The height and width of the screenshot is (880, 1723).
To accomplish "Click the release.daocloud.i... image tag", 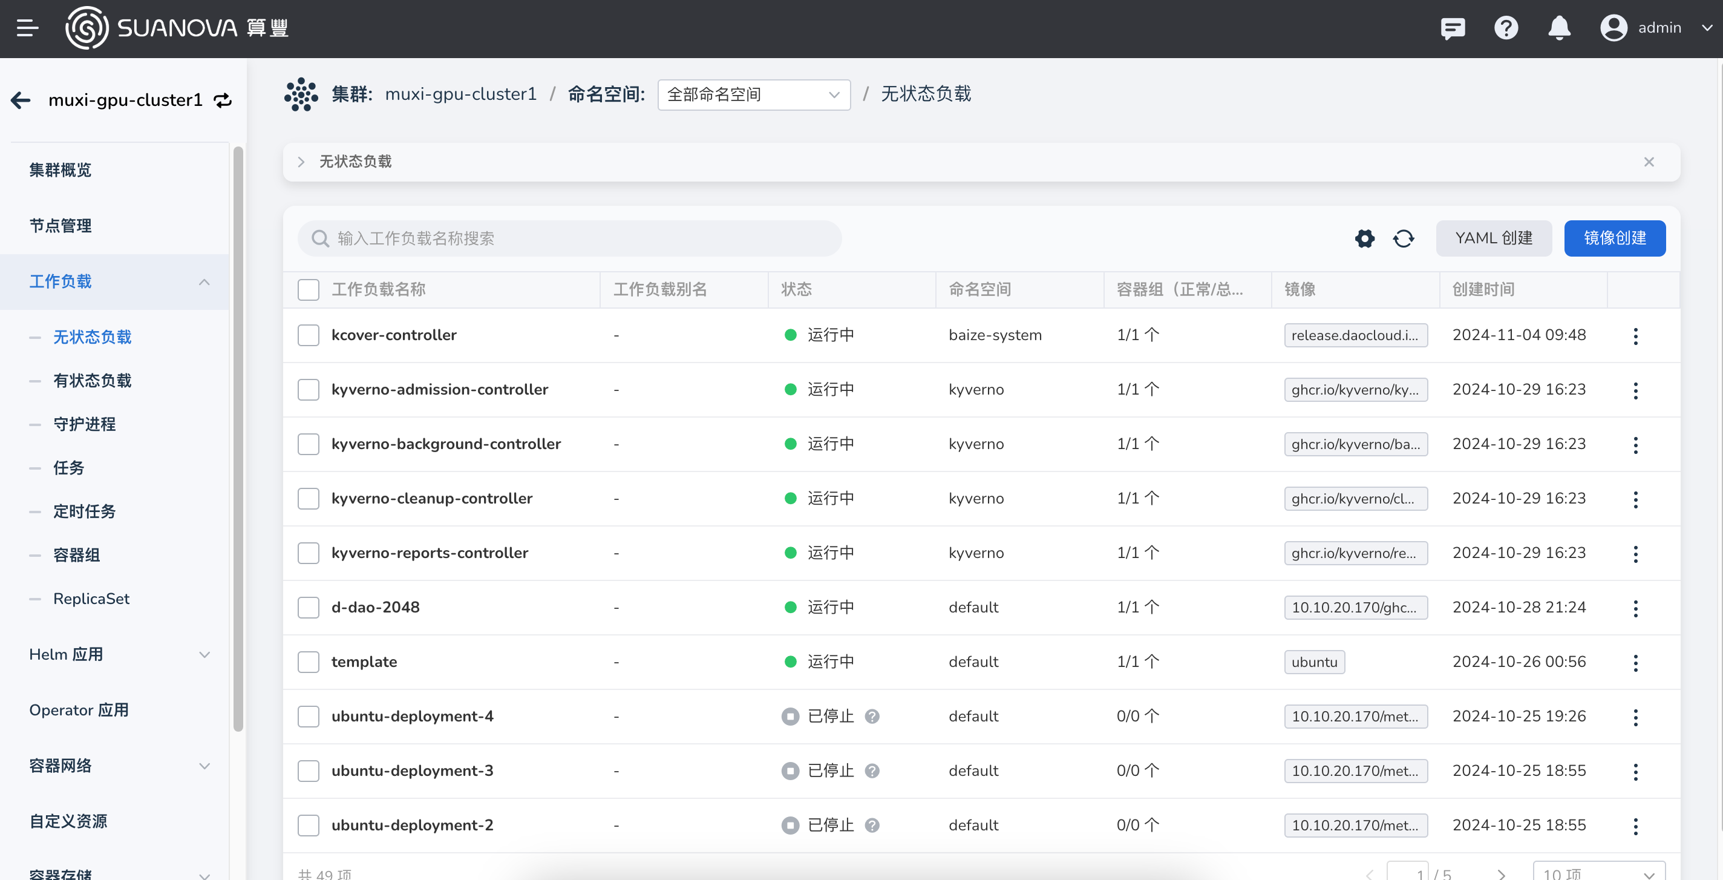I will 1355,335.
